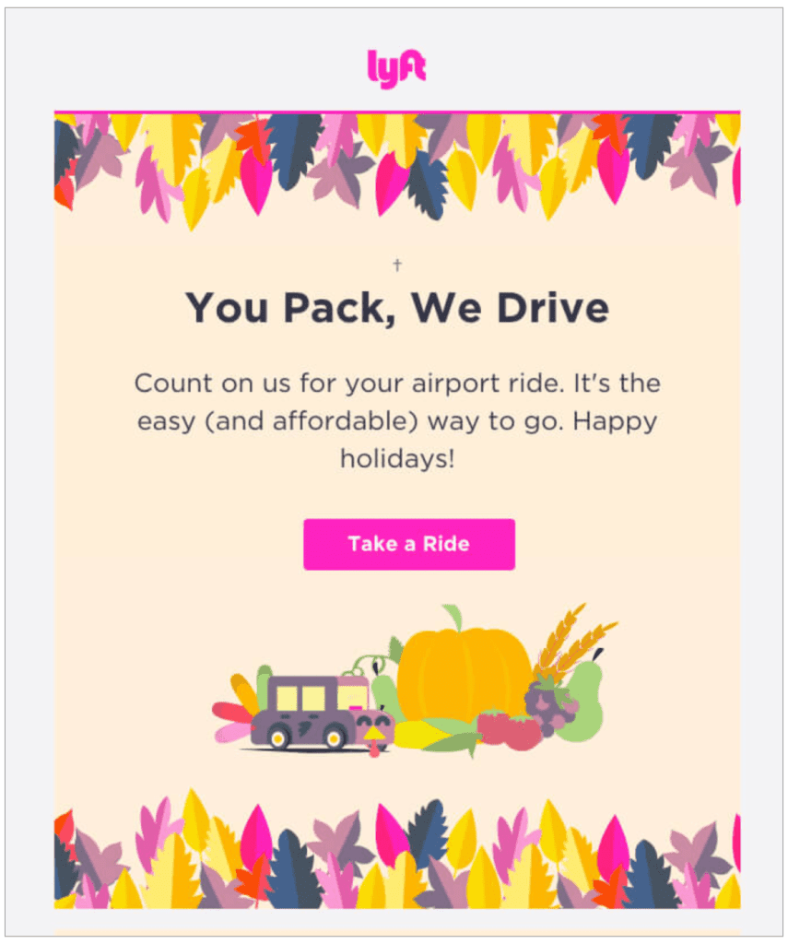788x944 pixels.
Task: Click the Take a Ride button
Action: click(409, 544)
